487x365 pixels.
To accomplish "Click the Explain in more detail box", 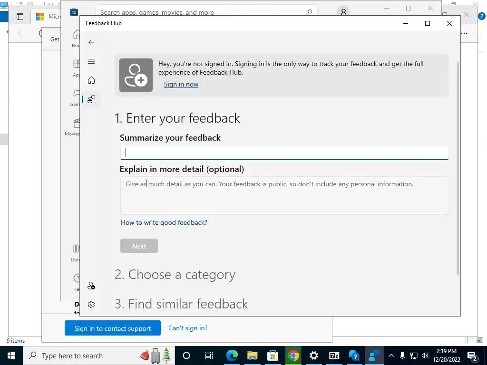I will tap(284, 195).
